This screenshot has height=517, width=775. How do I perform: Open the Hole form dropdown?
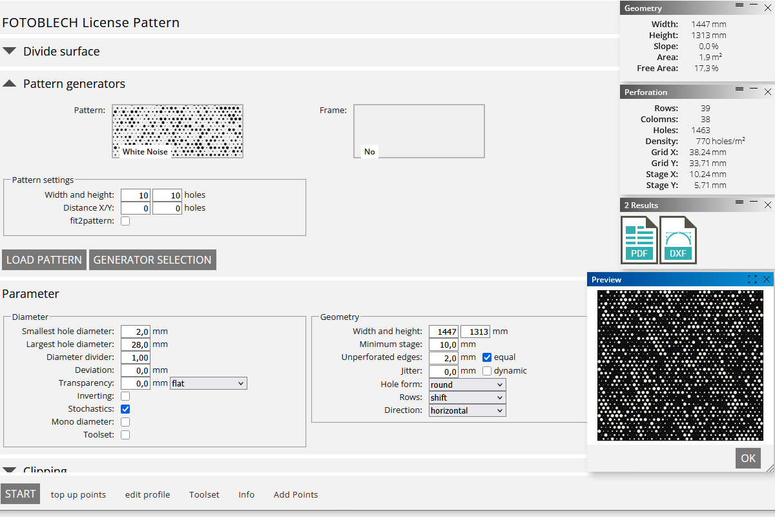[467, 385]
